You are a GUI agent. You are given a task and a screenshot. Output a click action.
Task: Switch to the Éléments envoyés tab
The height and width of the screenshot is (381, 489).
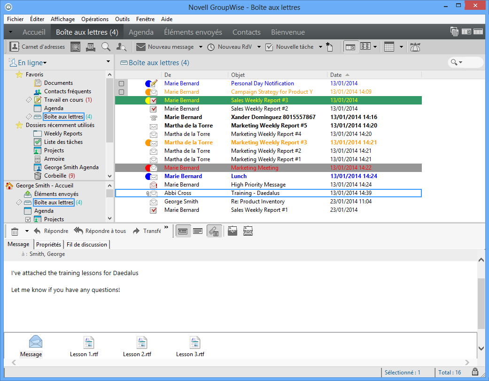(x=193, y=32)
